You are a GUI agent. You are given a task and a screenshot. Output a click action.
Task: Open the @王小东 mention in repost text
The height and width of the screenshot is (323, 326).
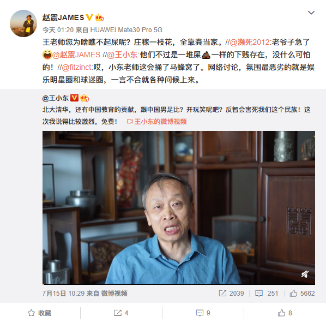tap(122, 55)
